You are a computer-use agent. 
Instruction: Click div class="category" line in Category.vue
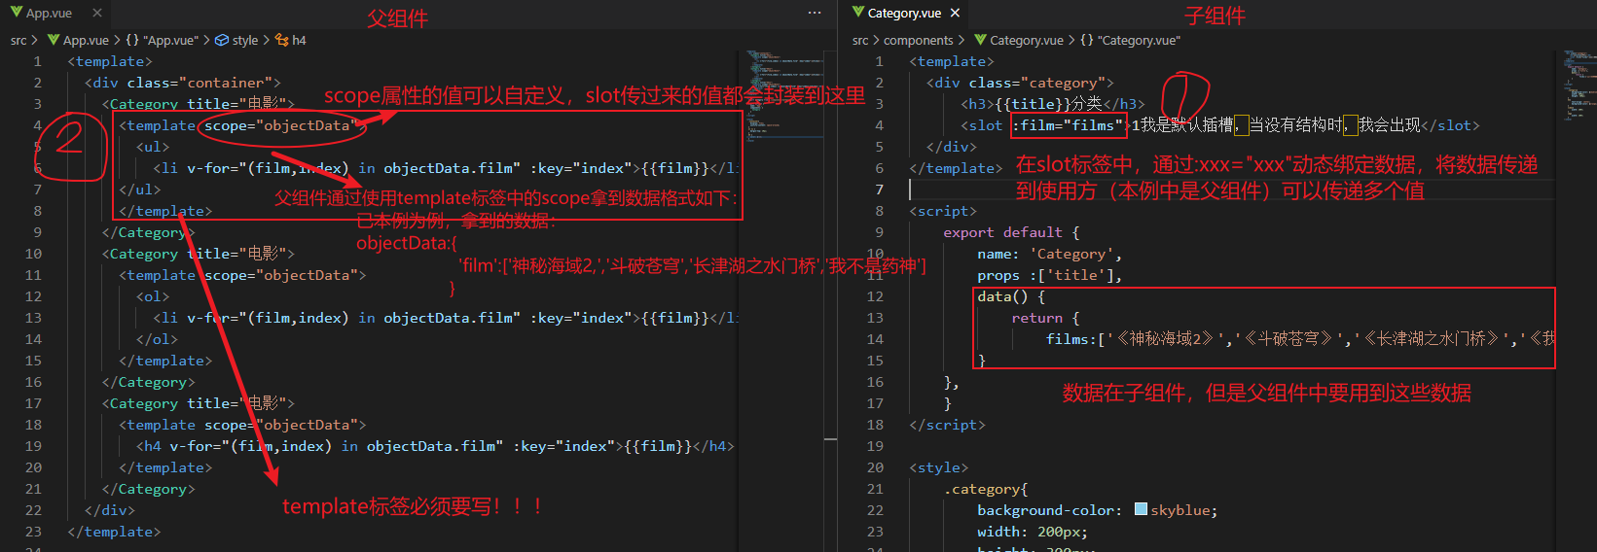coord(1020,83)
